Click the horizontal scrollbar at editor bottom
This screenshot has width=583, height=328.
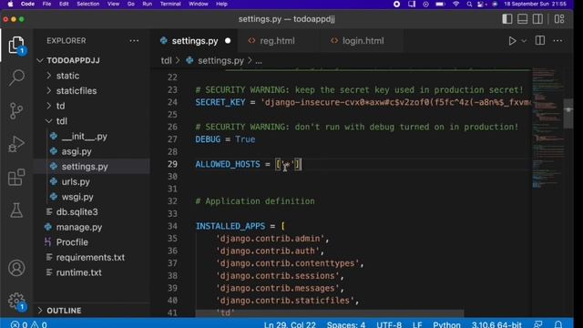[x=330, y=313]
